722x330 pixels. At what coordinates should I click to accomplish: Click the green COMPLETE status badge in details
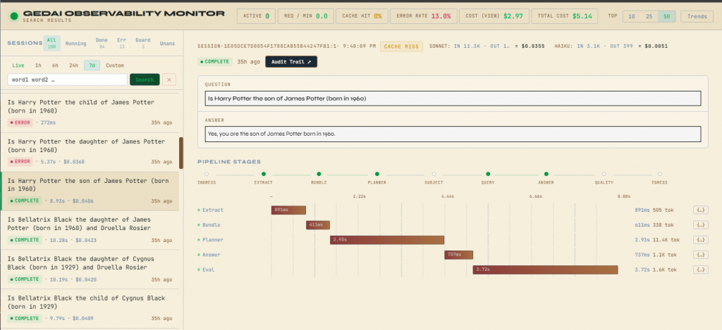215,62
